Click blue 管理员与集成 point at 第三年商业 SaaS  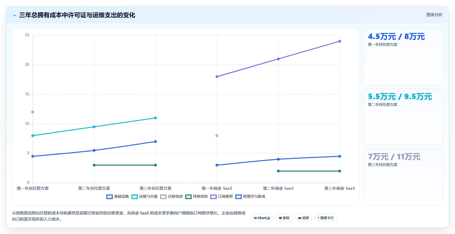tap(339, 156)
